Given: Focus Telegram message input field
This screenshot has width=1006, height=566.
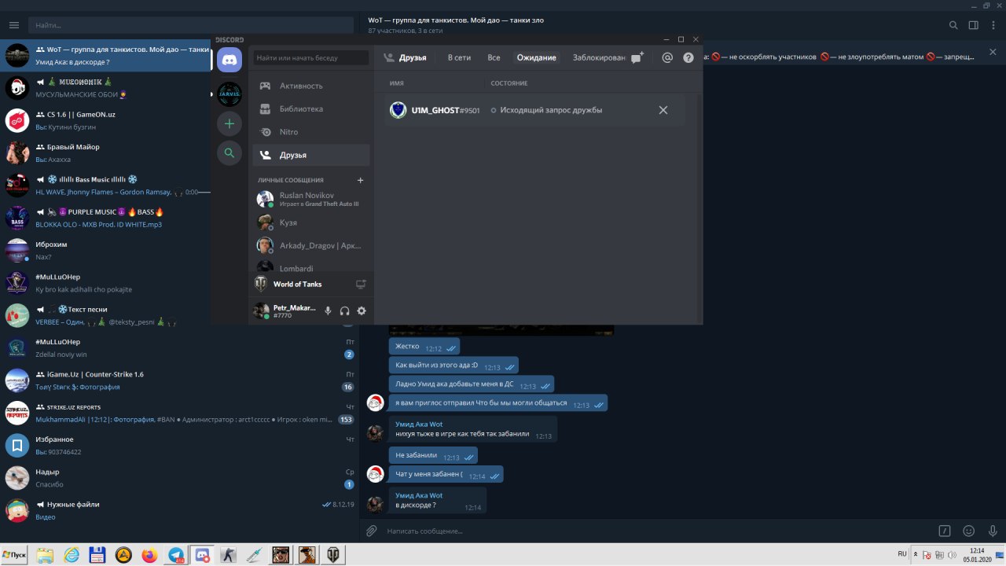Looking at the screenshot, I should (658, 531).
